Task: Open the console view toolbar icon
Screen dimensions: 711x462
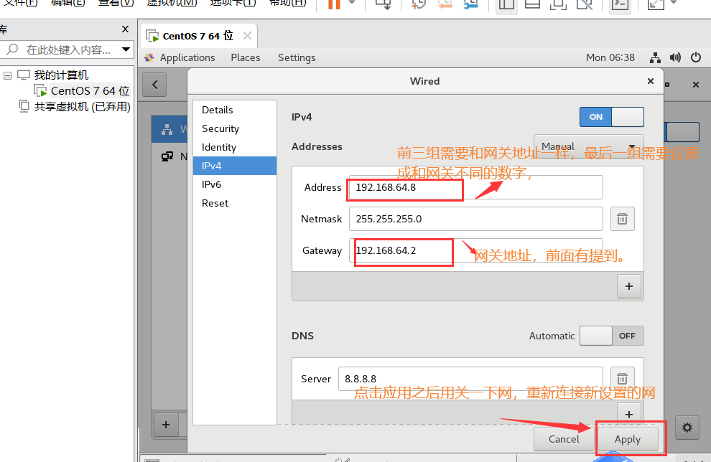Action: click(x=620, y=4)
